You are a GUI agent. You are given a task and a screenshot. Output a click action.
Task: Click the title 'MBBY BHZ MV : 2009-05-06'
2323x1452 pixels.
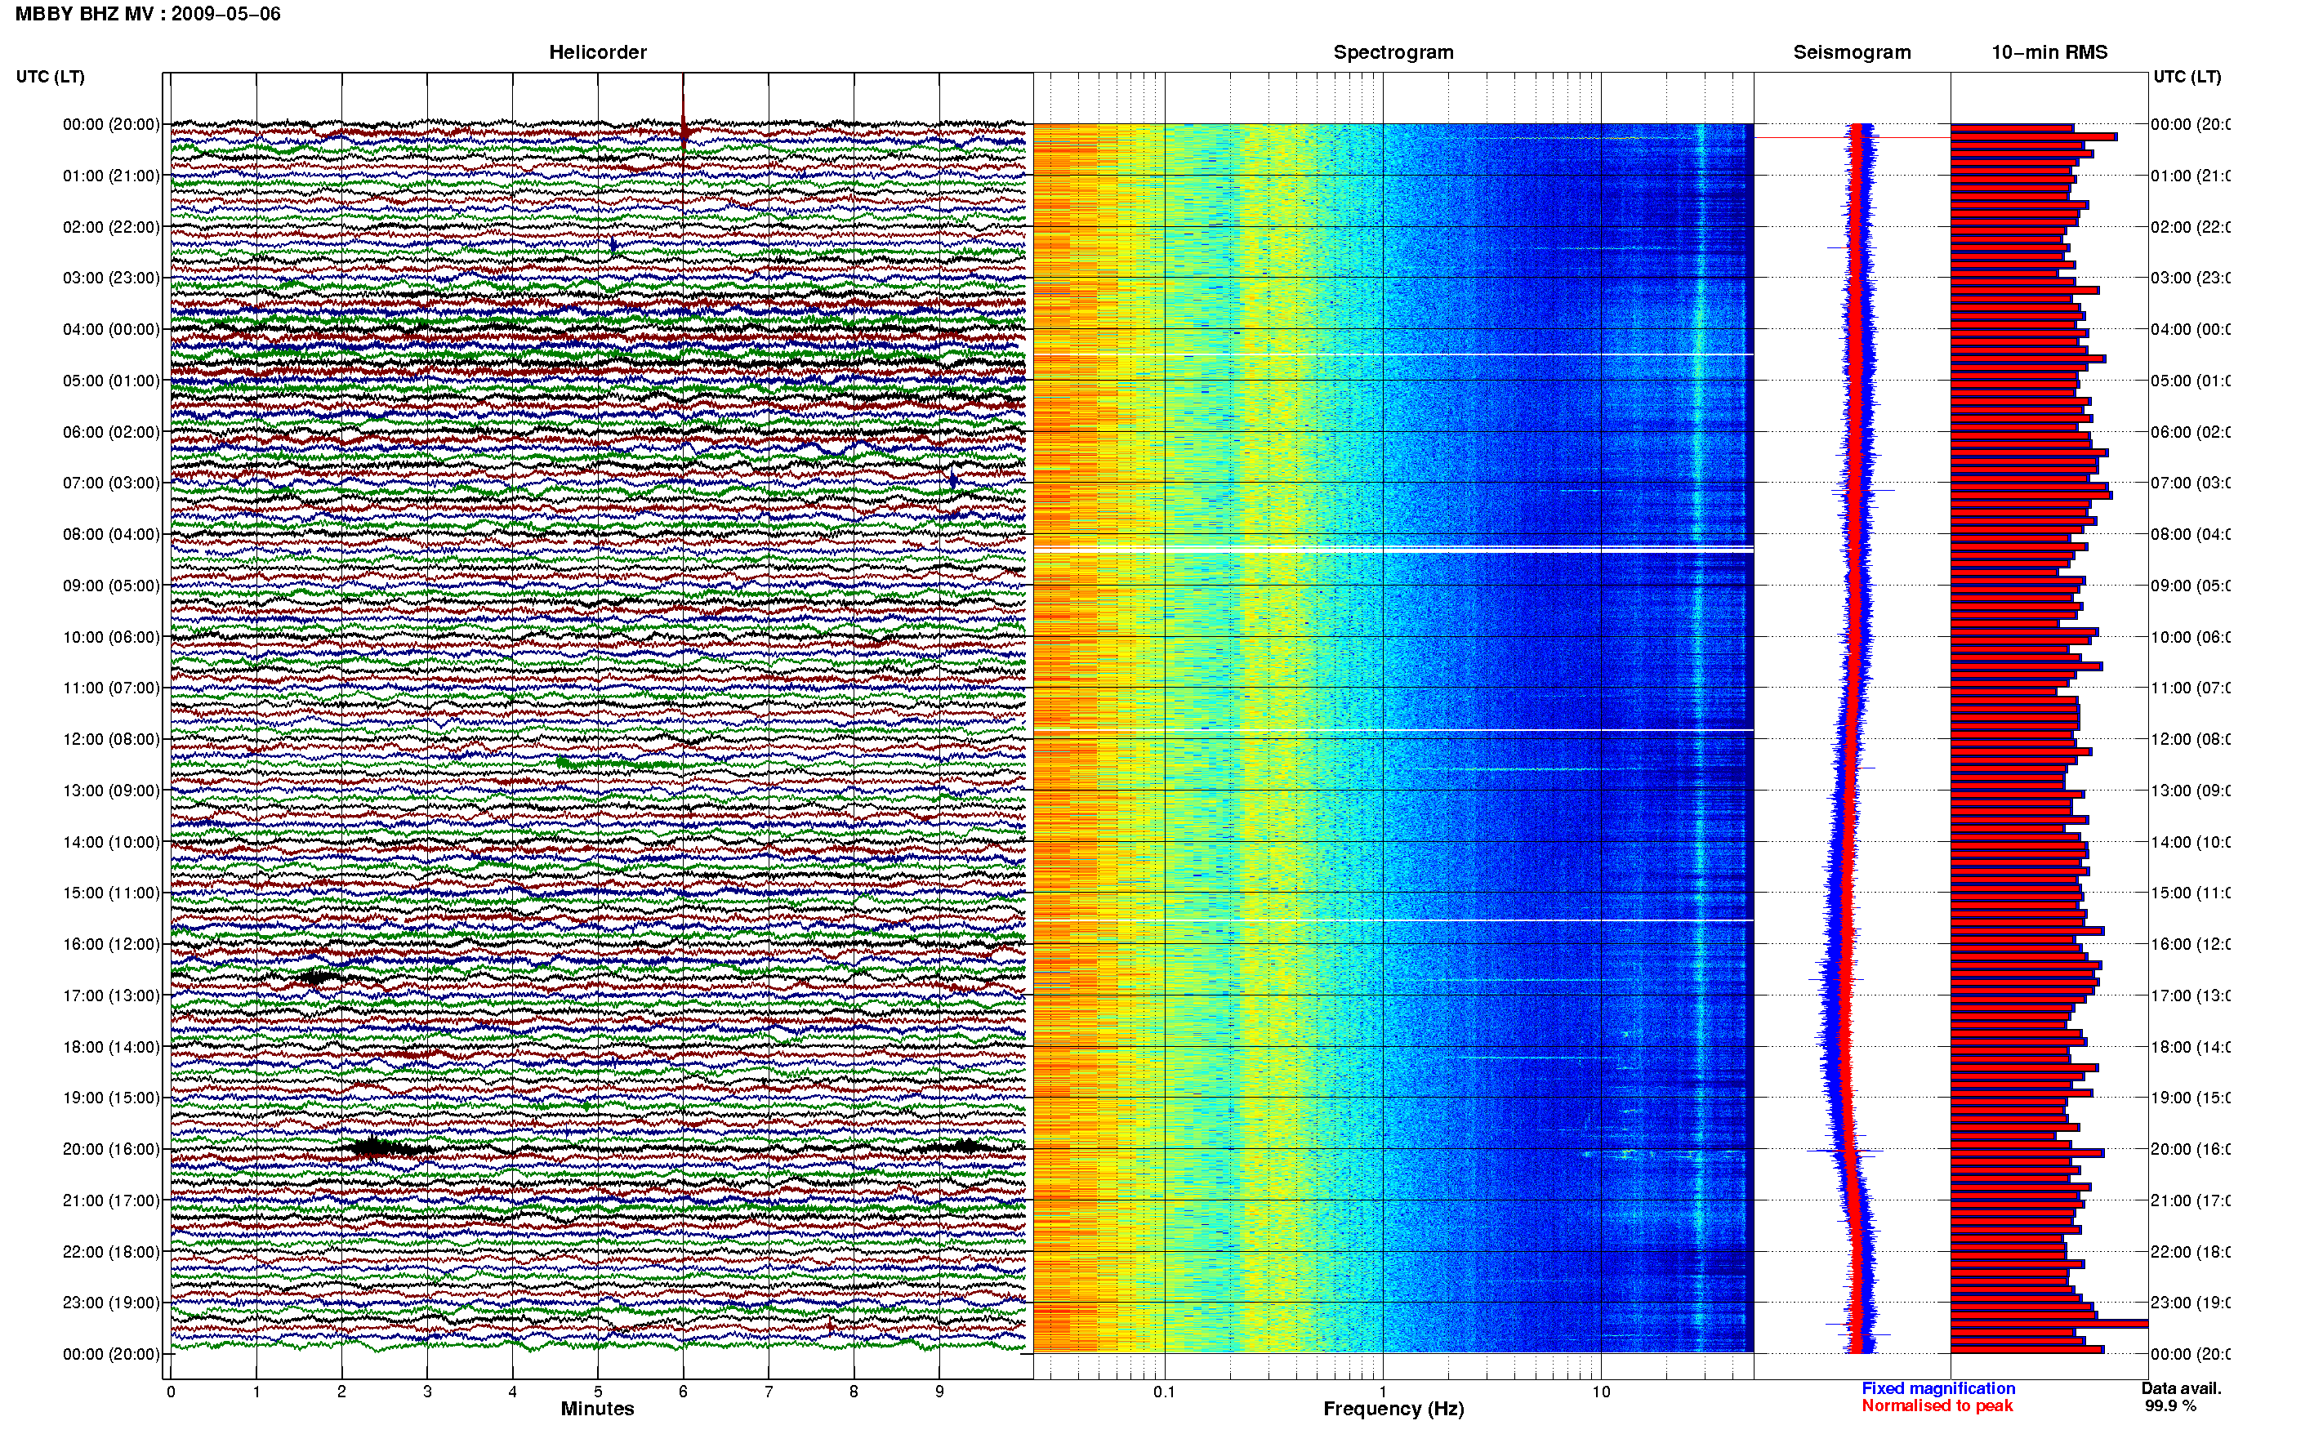[x=148, y=15]
